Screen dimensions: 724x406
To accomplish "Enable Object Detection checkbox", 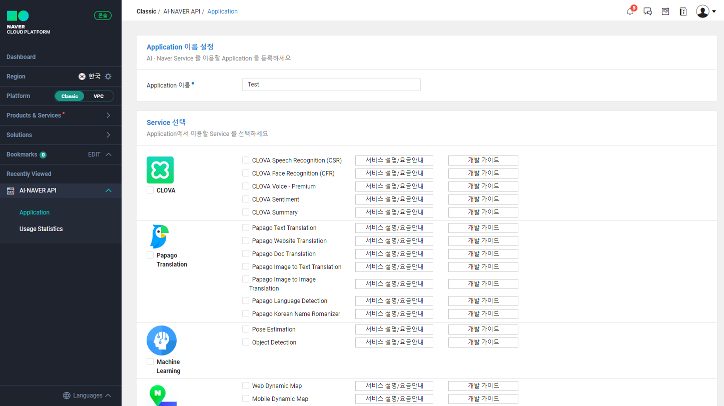I will [246, 342].
